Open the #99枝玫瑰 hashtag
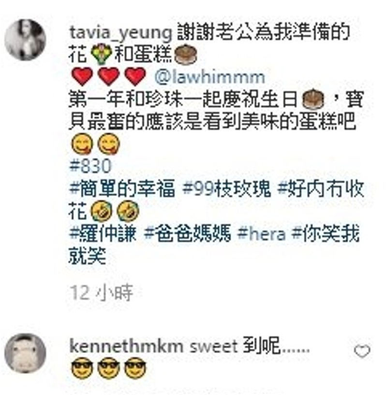 (x=227, y=189)
